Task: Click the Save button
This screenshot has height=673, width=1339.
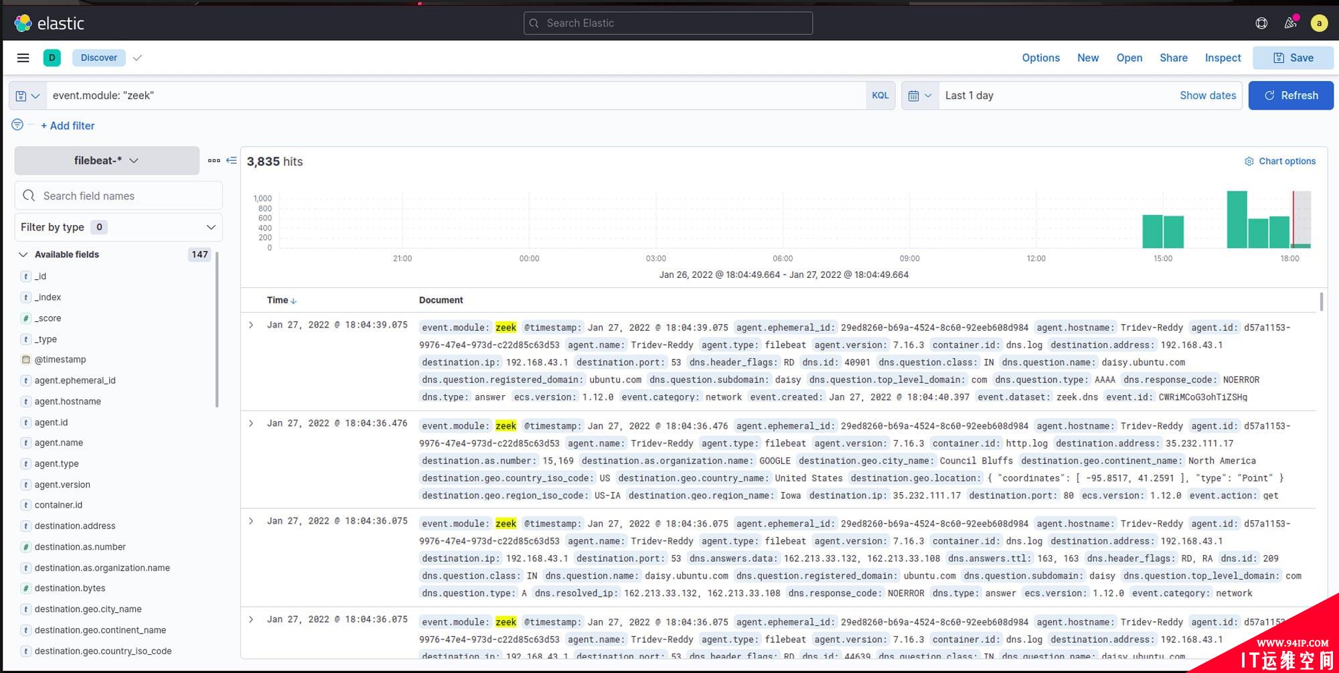Action: point(1293,58)
